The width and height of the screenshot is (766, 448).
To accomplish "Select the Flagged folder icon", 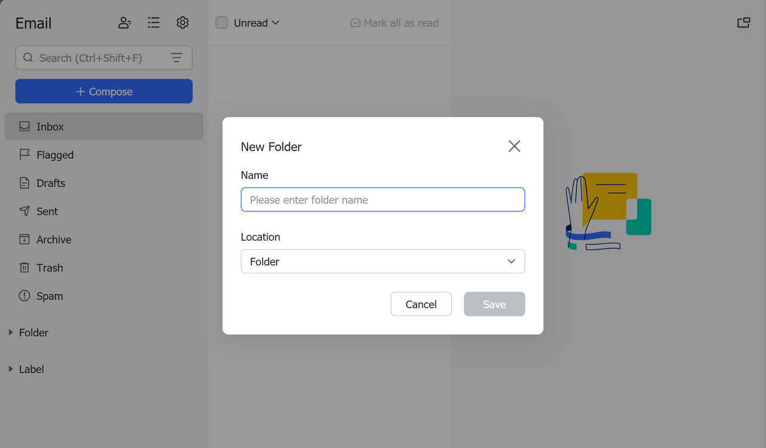I will coord(24,155).
